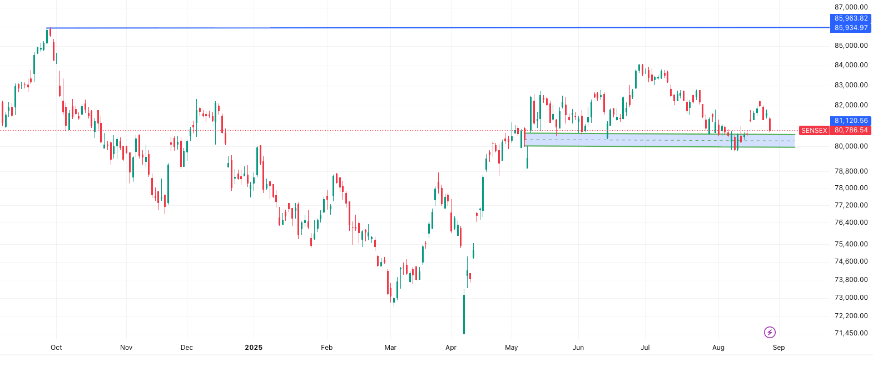This screenshot has height=376, width=873.
Task: Click the Feb label on time axis
Action: pyautogui.click(x=327, y=348)
